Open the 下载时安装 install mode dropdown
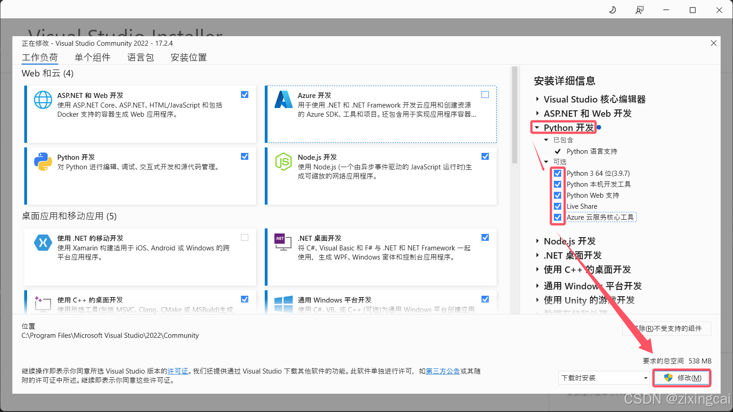 click(604, 378)
